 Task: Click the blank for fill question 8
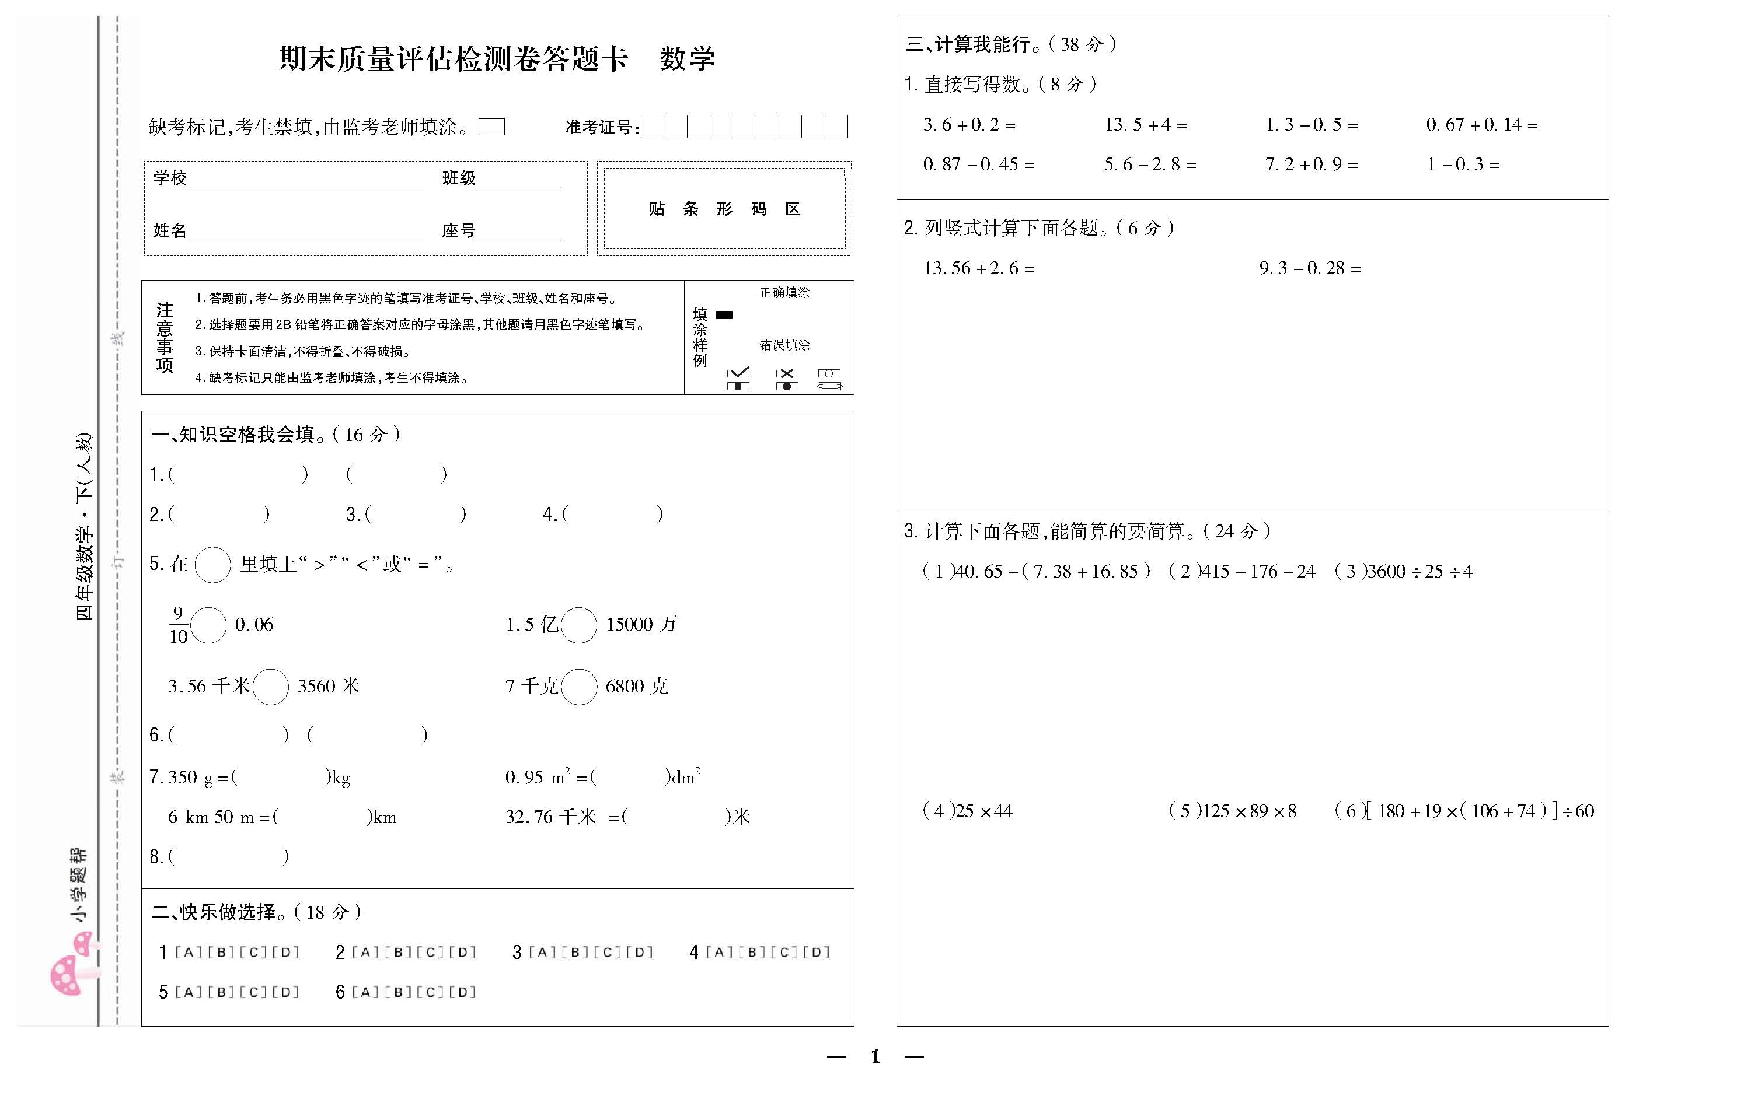[x=228, y=857]
